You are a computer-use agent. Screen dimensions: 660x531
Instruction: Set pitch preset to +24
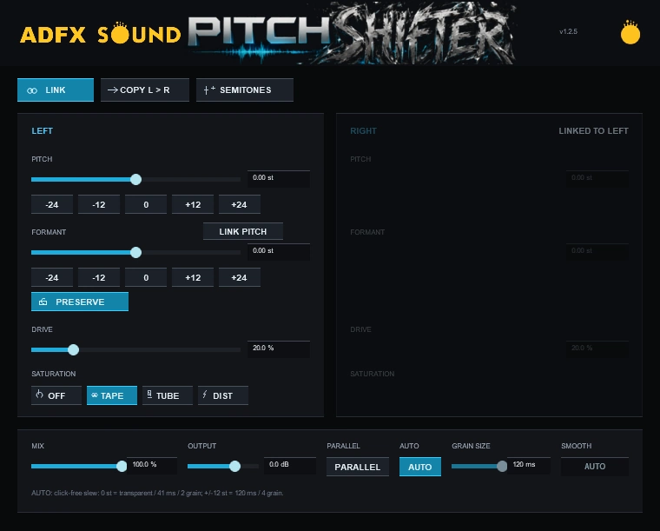240,204
